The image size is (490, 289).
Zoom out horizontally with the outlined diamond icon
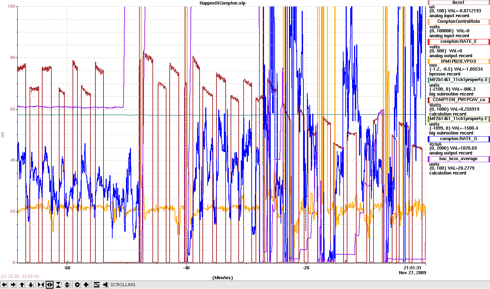tap(50, 285)
